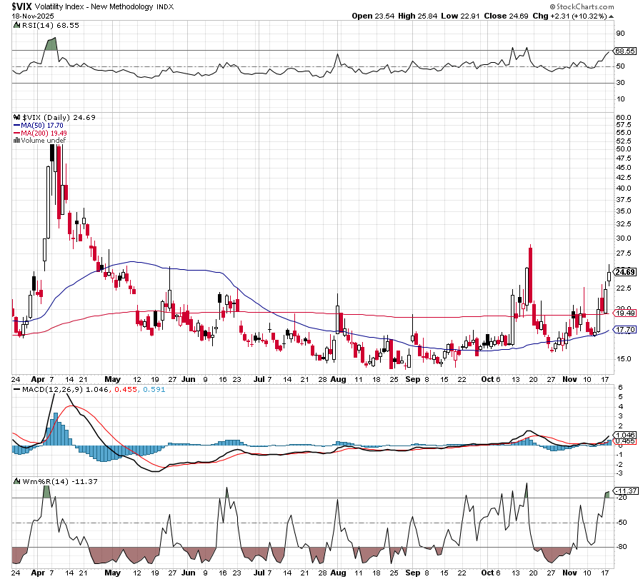Click the $VIX ticker symbol in the title
The height and width of the screenshot is (579, 643).
click(23, 6)
